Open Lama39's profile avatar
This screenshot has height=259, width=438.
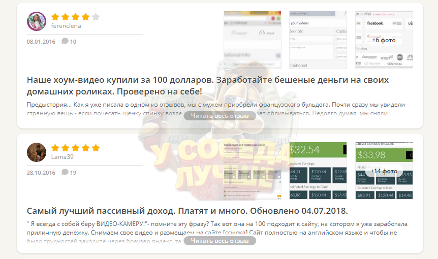(36, 152)
